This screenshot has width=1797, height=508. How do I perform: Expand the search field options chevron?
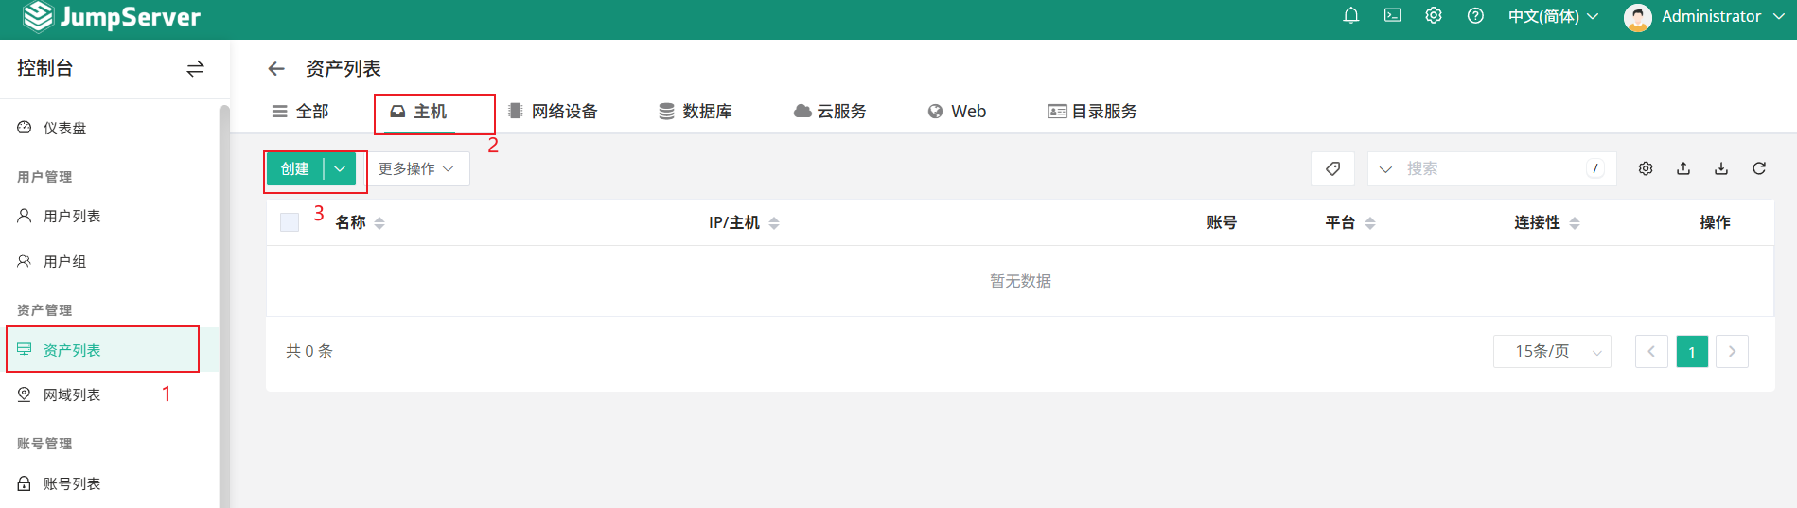tap(1385, 169)
